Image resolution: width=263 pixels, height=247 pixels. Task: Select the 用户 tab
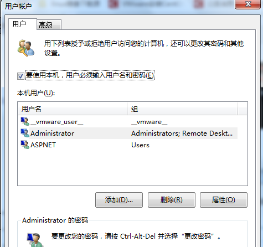coord(23,24)
